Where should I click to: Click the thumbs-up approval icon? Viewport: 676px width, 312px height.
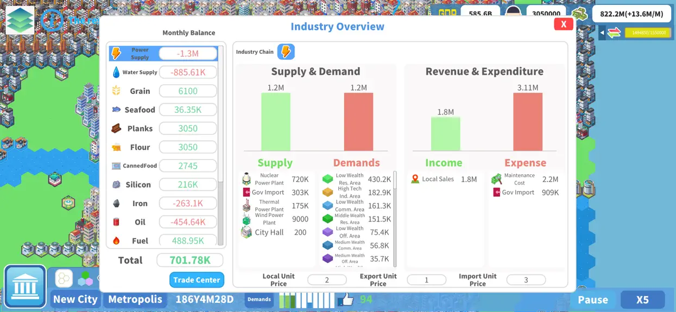pyautogui.click(x=346, y=299)
